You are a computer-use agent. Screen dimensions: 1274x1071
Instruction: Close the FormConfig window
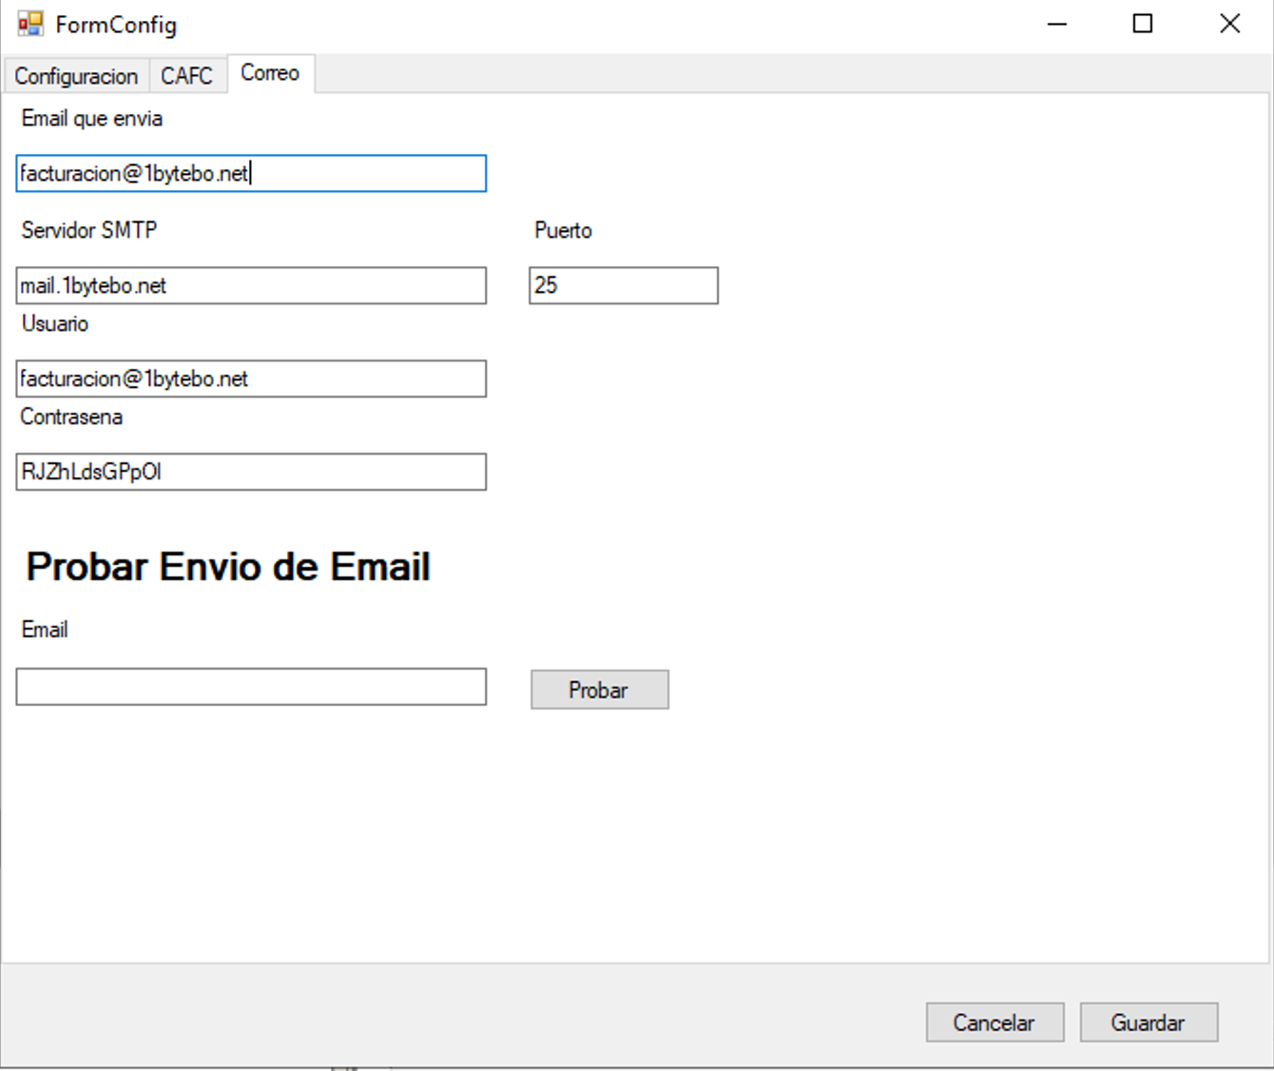point(1229,24)
